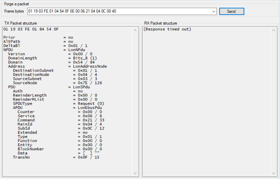Click the 'Service' row
280x179 pixels.
(60, 116)
